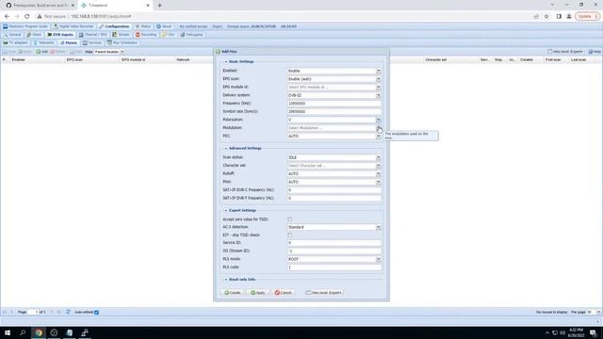
Task: Cancel the Add Mux dialog
Action: point(284,293)
